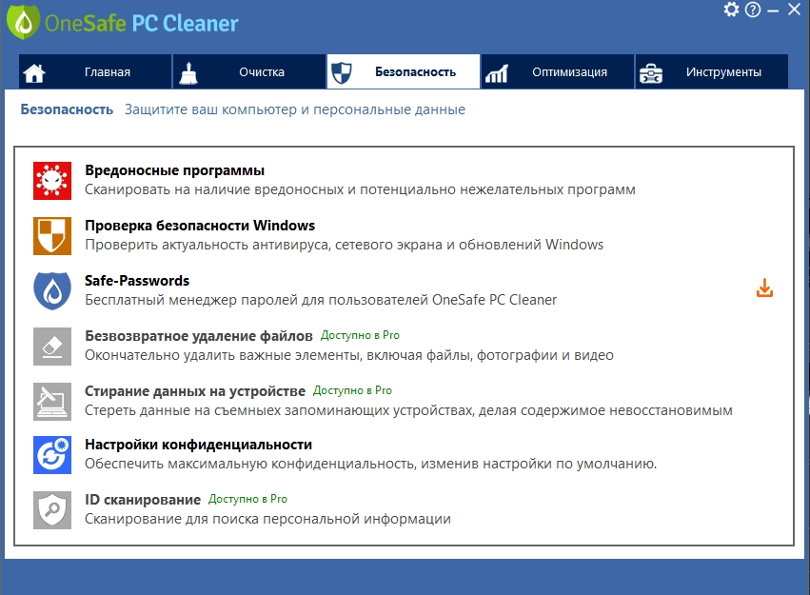Click the blue privacy settings icon

click(52, 455)
